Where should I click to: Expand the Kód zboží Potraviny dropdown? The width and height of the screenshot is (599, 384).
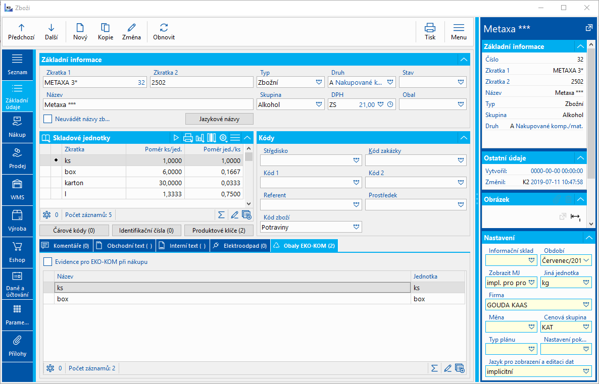click(x=356, y=228)
